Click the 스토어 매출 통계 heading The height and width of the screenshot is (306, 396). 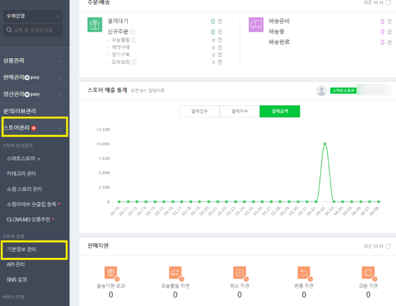107,90
